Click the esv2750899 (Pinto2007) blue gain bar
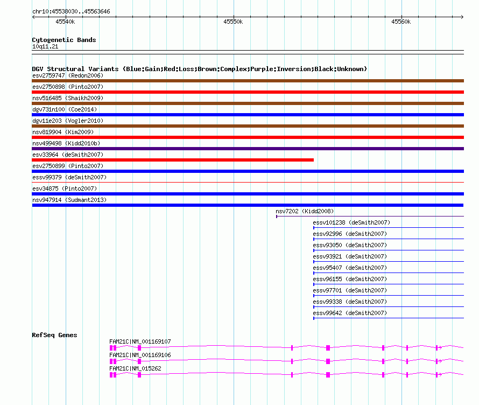The width and height of the screenshot is (479, 405). tap(248, 171)
